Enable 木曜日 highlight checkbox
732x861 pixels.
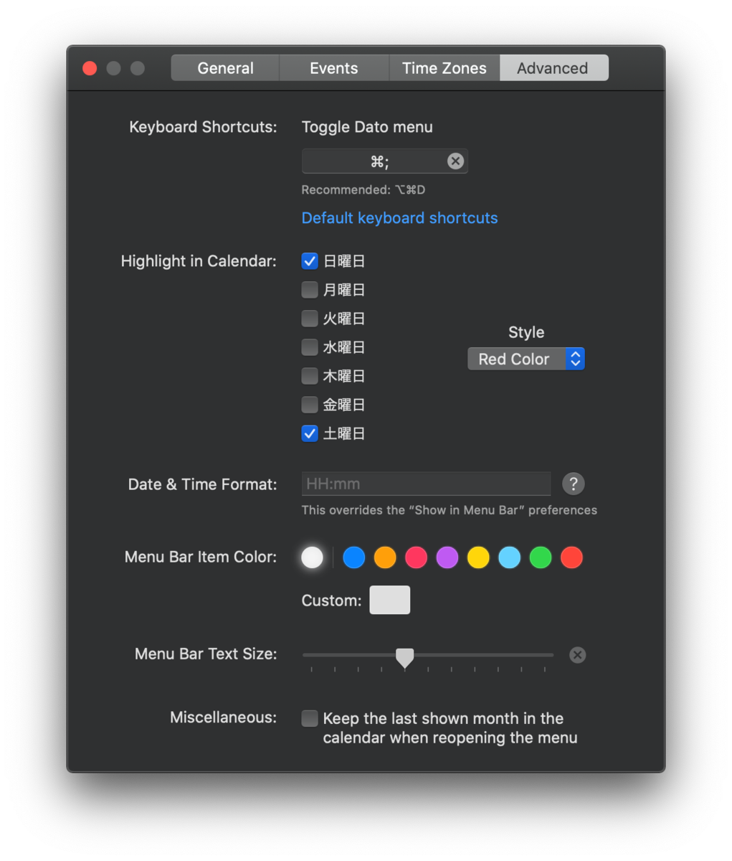(310, 376)
